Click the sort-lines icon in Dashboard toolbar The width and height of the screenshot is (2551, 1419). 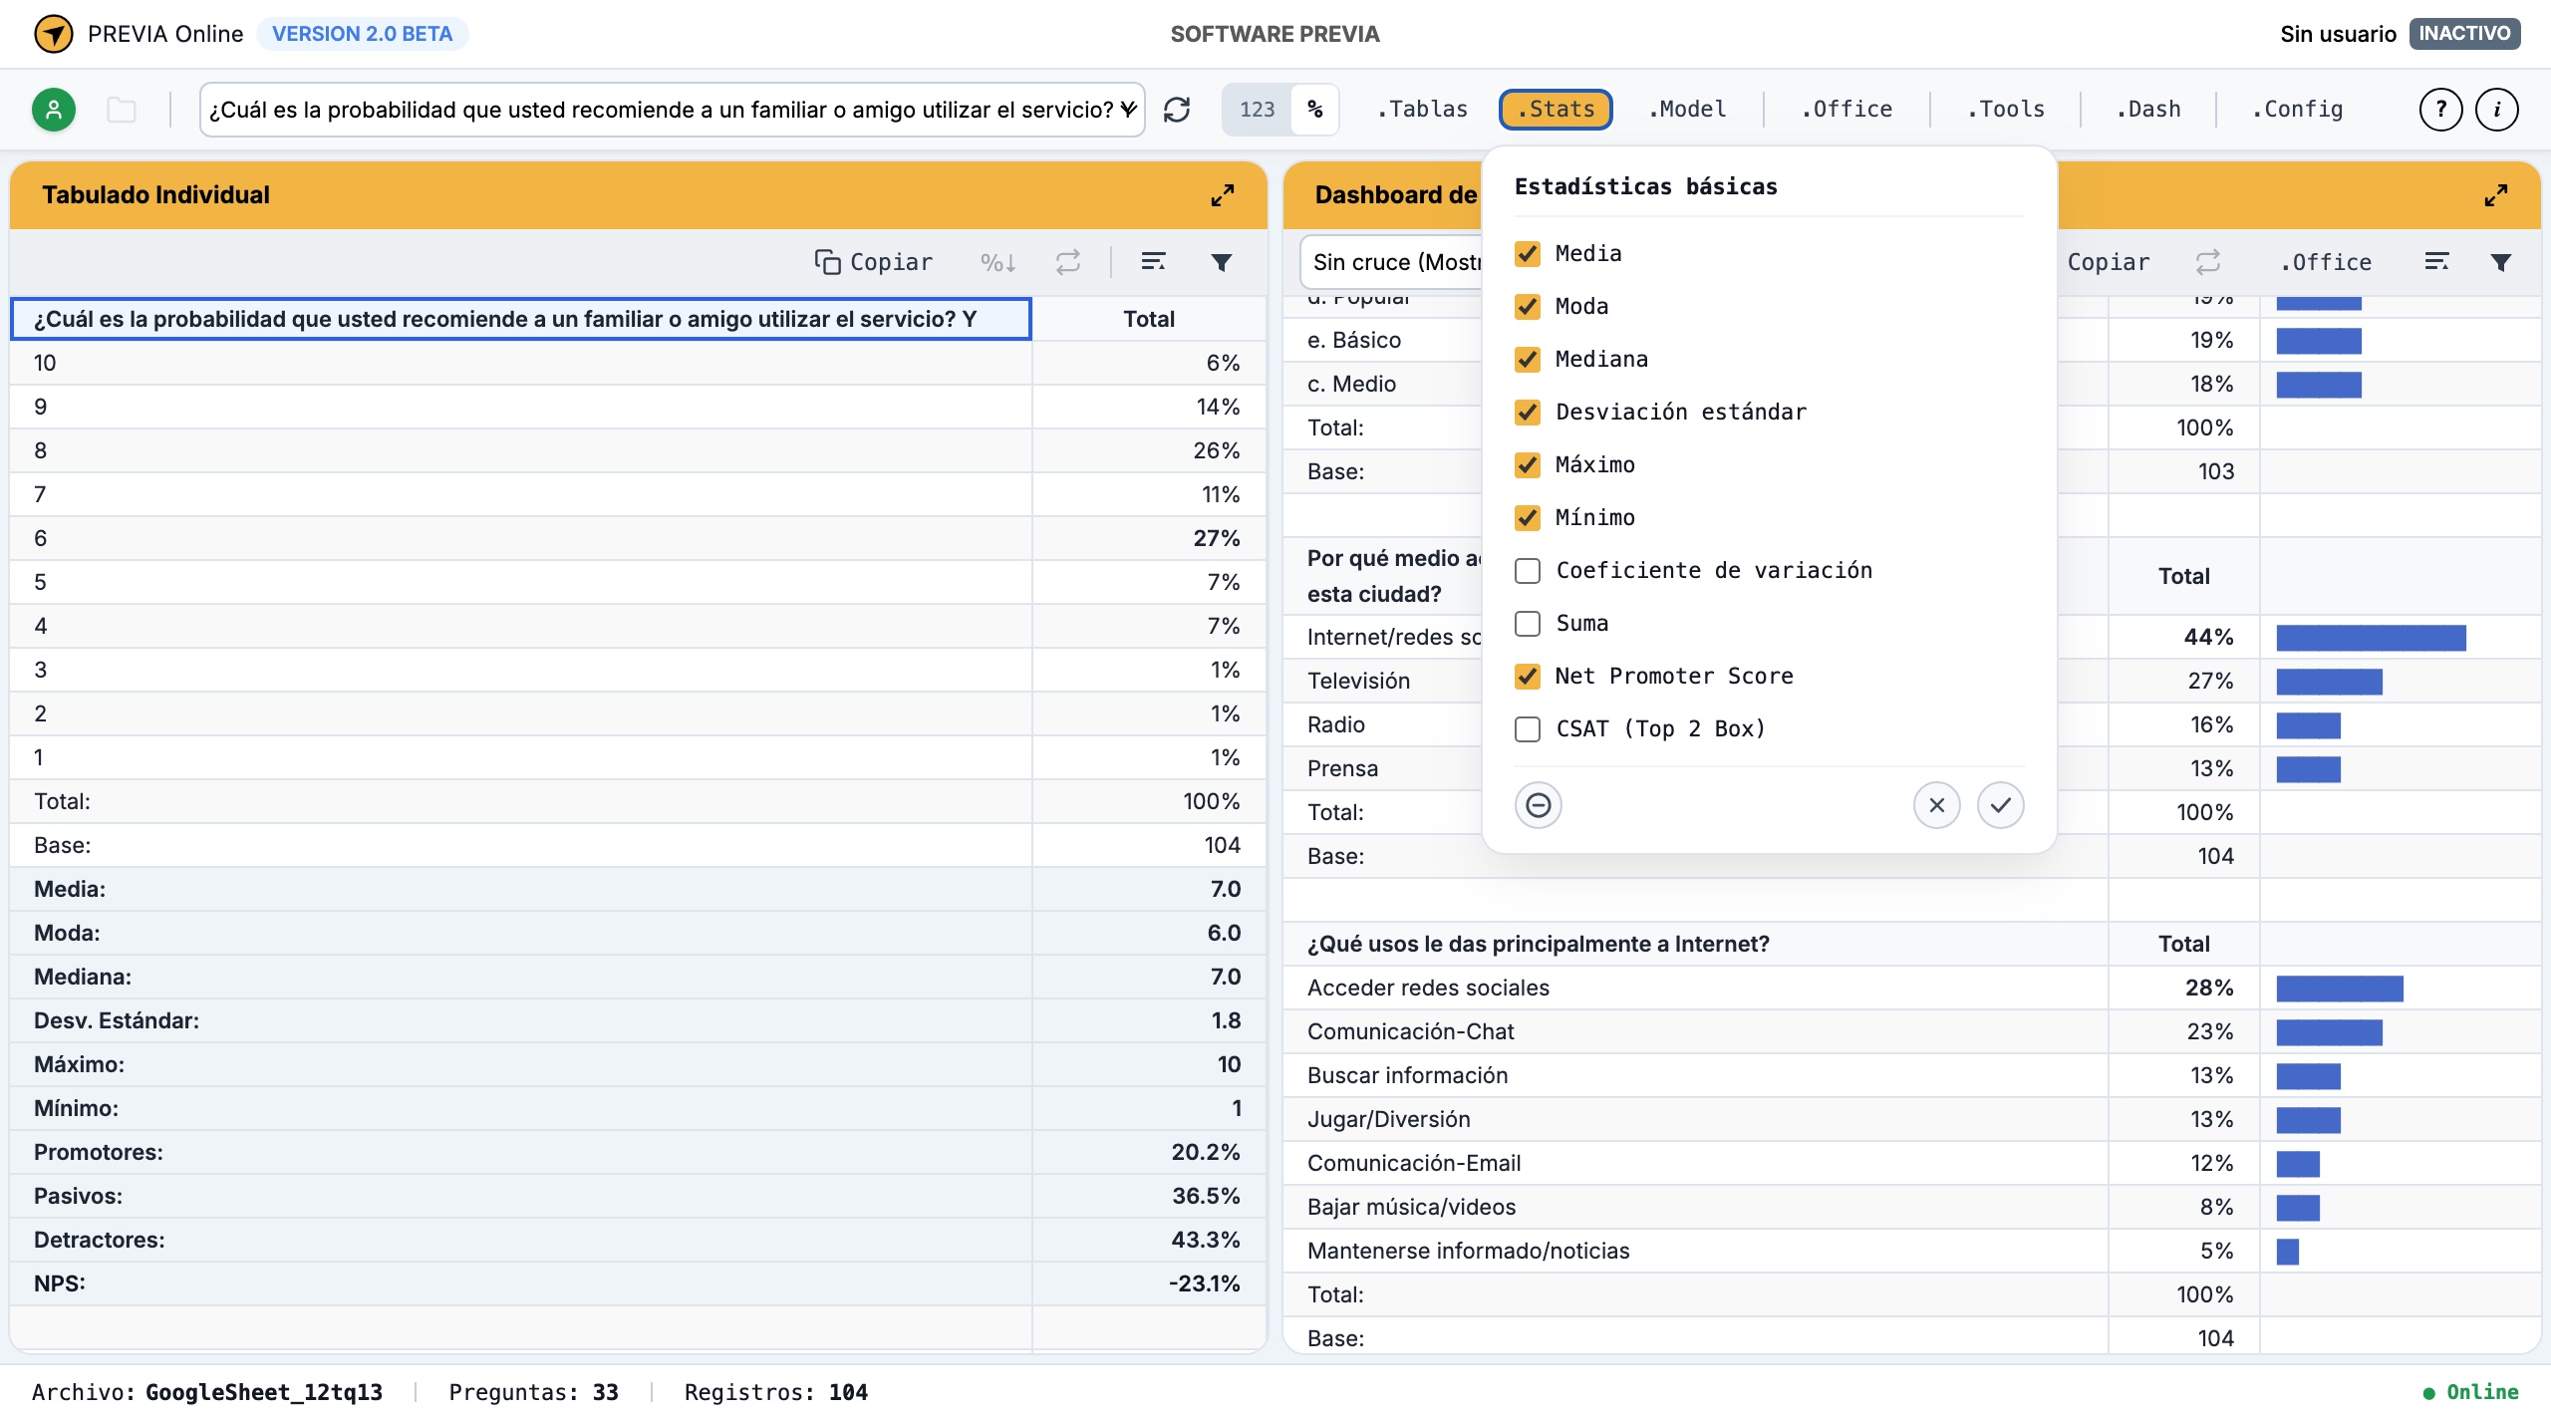tap(2436, 261)
